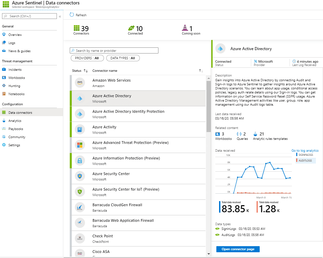
Task: Click the Community icon
Action: pos(4,137)
